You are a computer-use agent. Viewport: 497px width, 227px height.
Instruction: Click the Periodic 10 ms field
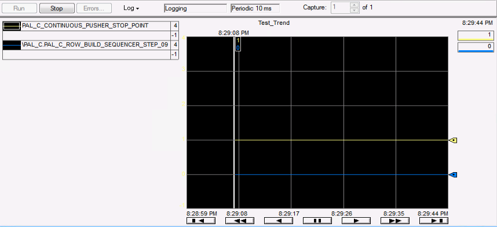tap(255, 8)
